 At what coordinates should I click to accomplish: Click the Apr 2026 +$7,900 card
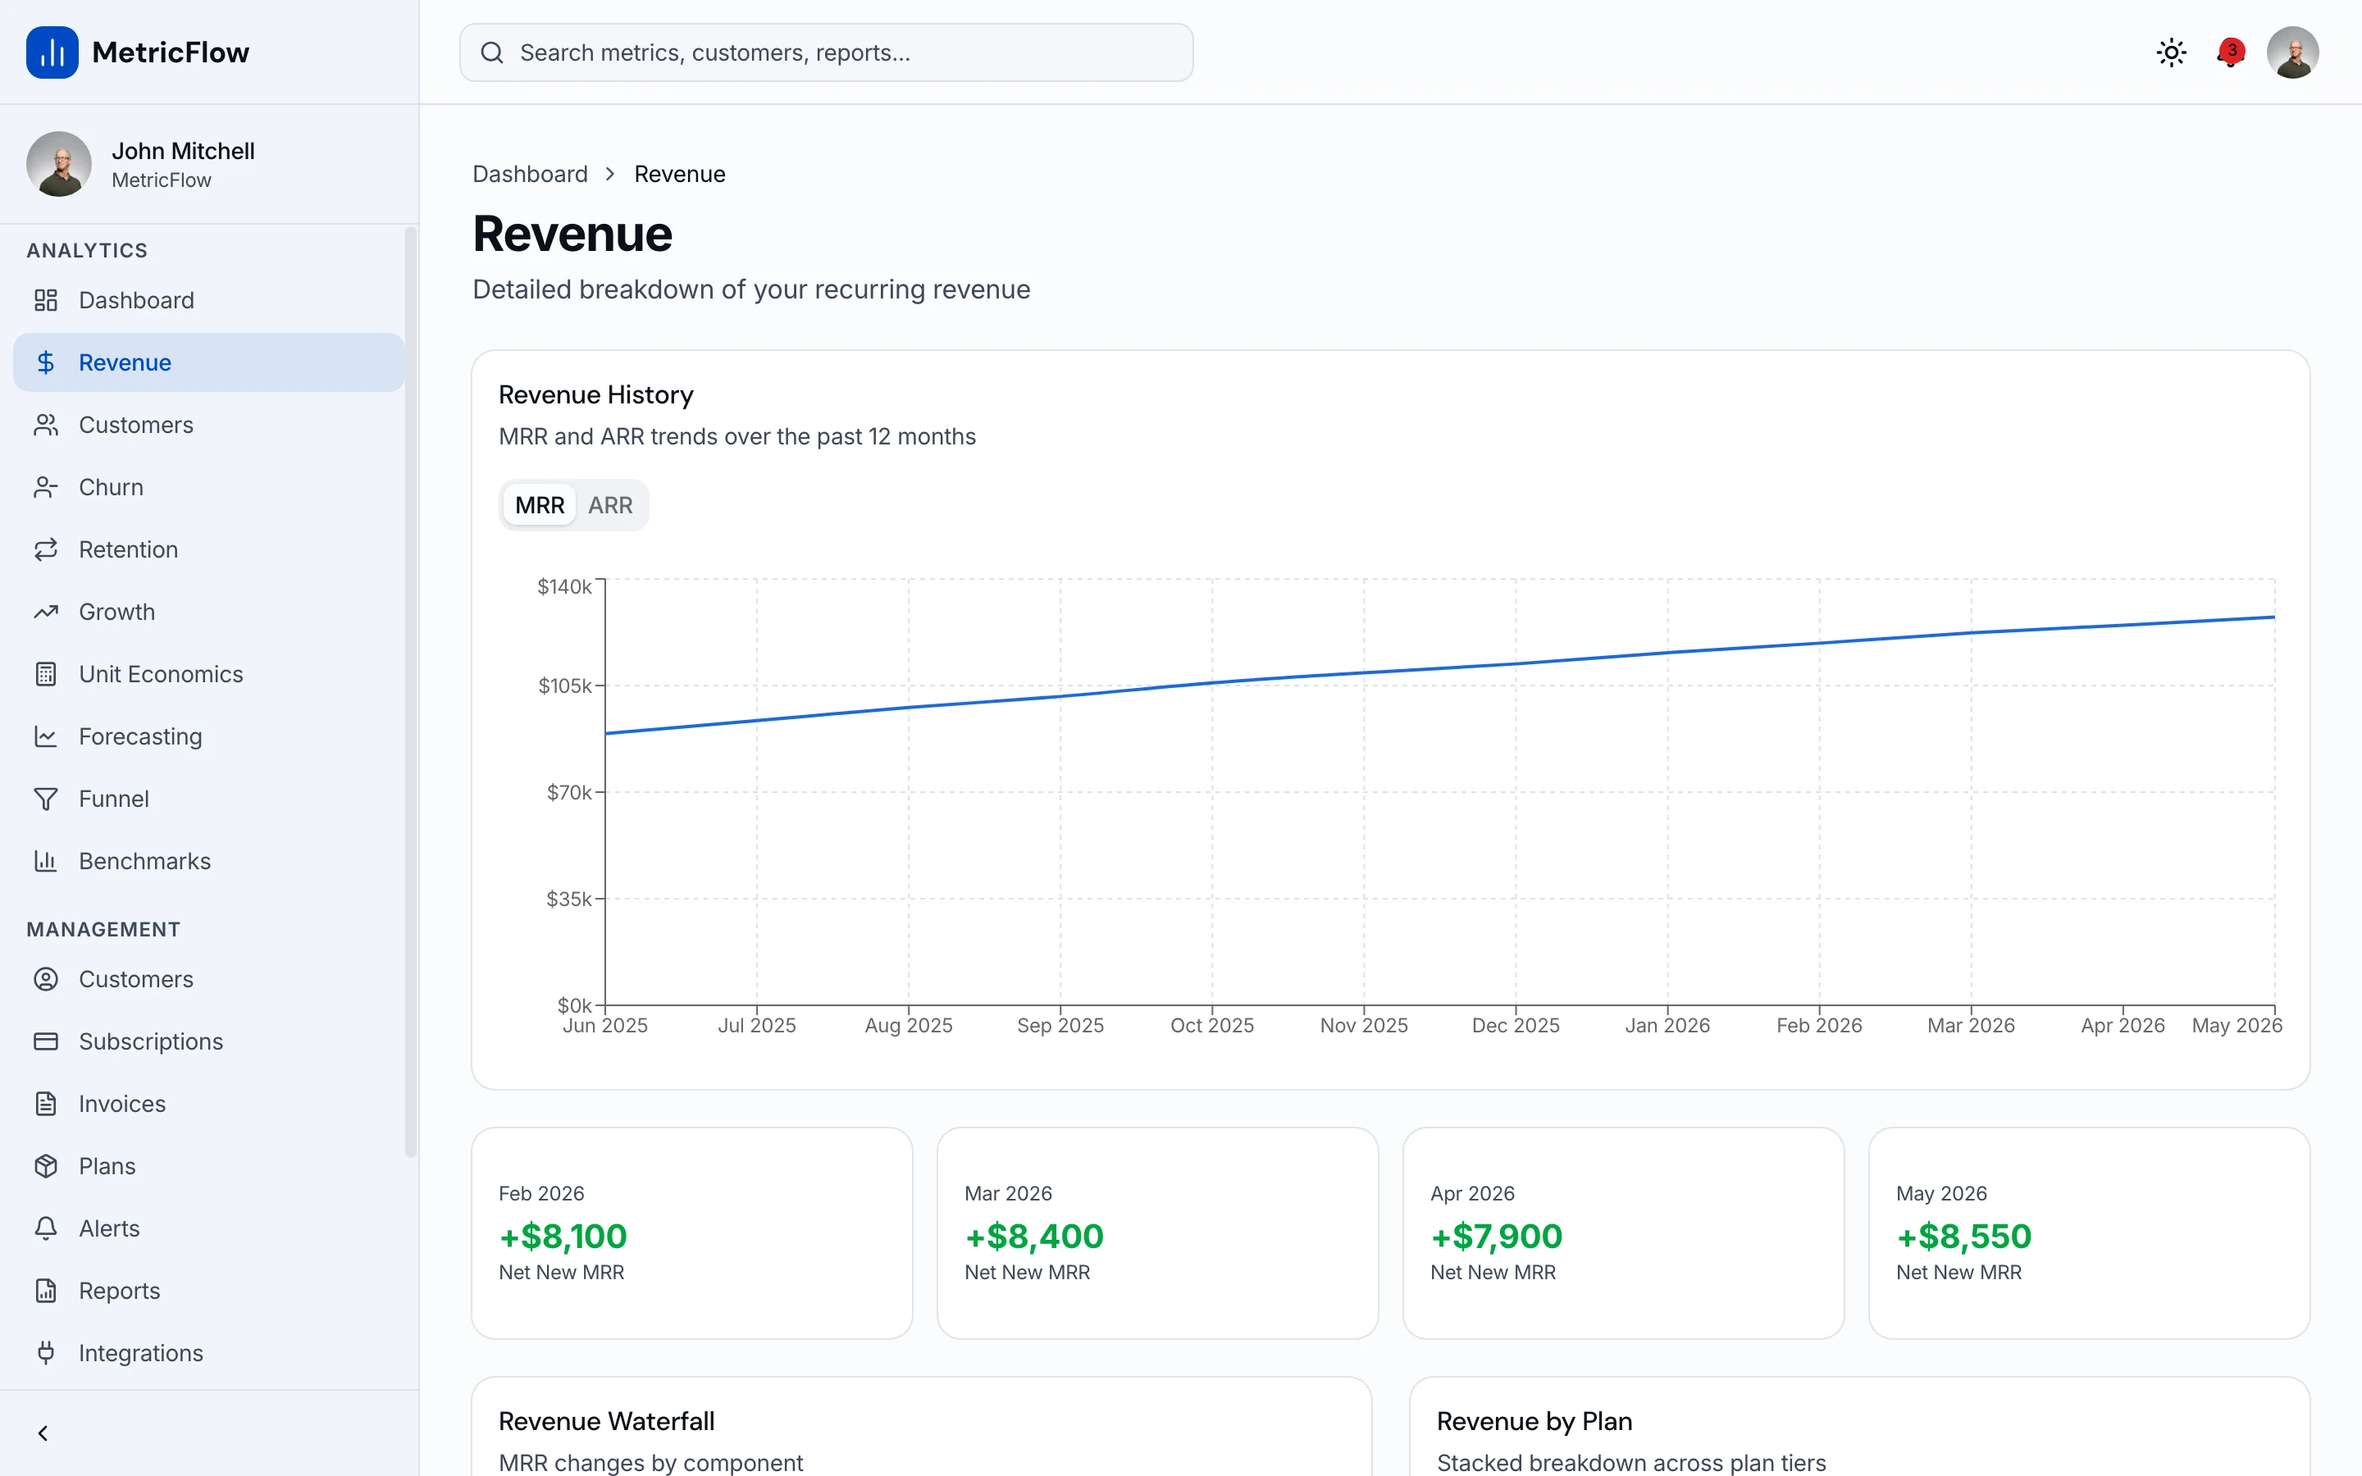click(1623, 1233)
